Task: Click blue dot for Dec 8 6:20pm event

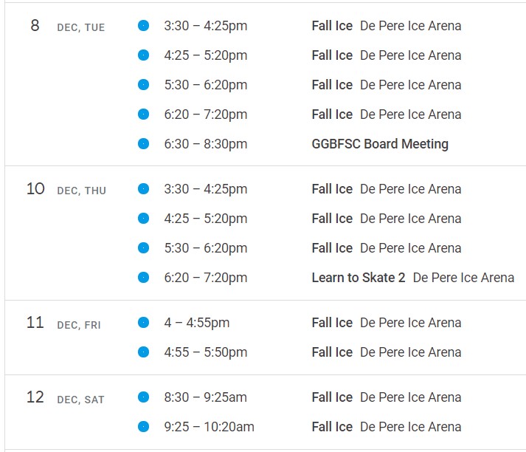Action: point(143,114)
